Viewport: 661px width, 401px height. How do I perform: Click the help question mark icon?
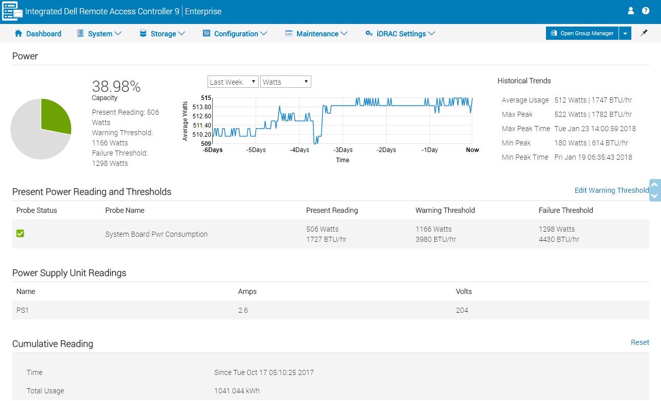646,11
